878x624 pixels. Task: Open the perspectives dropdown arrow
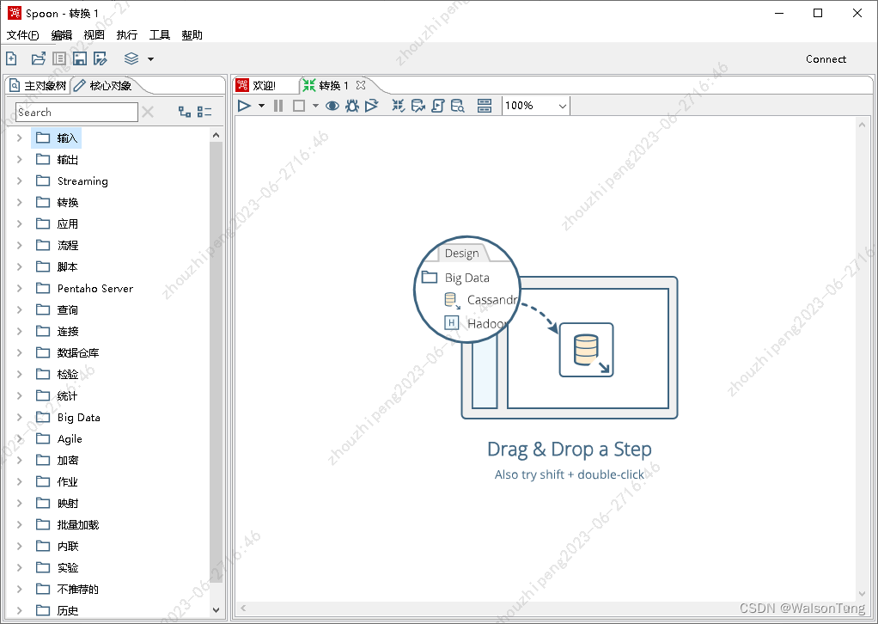click(x=150, y=58)
